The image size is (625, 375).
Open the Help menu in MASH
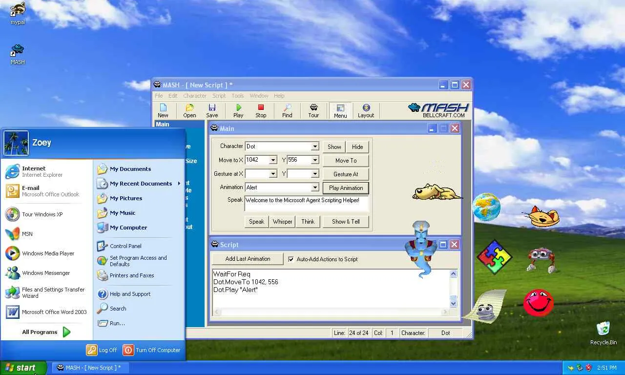tap(279, 96)
